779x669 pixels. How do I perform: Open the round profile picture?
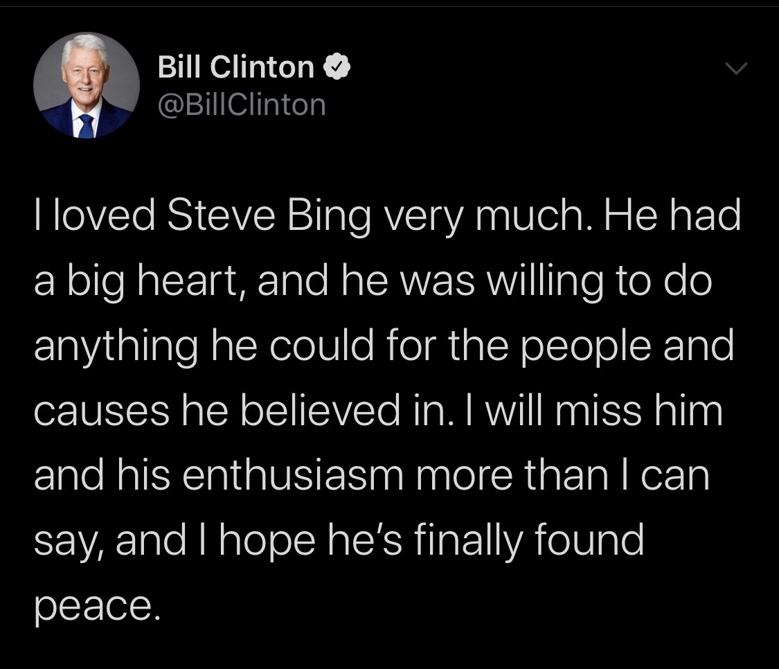(86, 85)
